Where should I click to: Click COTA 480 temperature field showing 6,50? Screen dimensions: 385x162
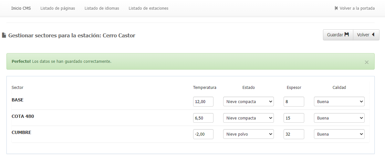[x=203, y=118]
